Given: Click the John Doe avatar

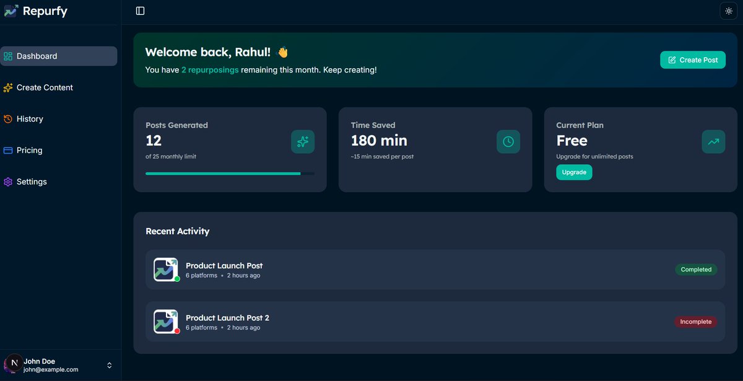Looking at the screenshot, I should pyautogui.click(x=13, y=363).
